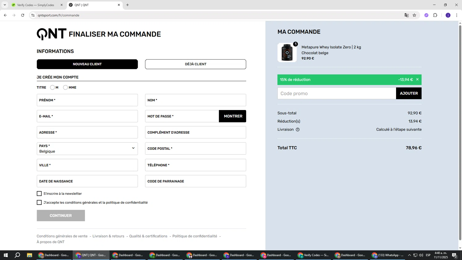Focus the Nom field

click(x=196, y=100)
